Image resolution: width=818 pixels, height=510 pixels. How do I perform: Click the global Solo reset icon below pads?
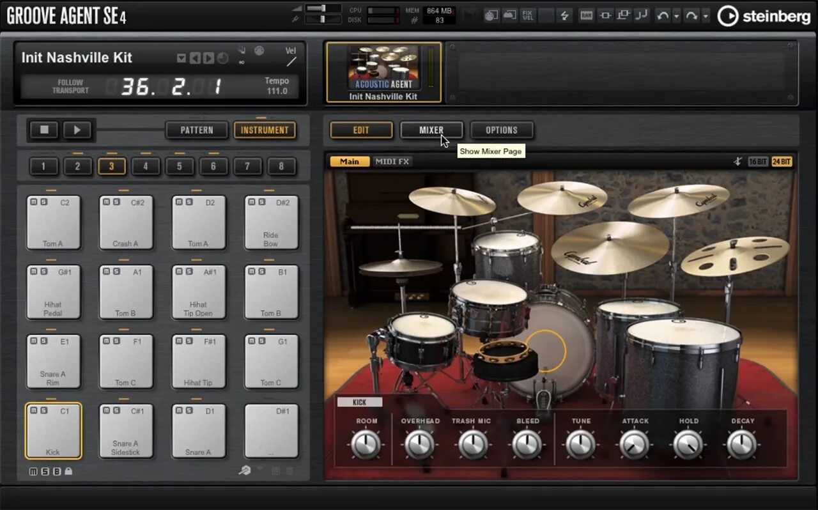coord(45,472)
